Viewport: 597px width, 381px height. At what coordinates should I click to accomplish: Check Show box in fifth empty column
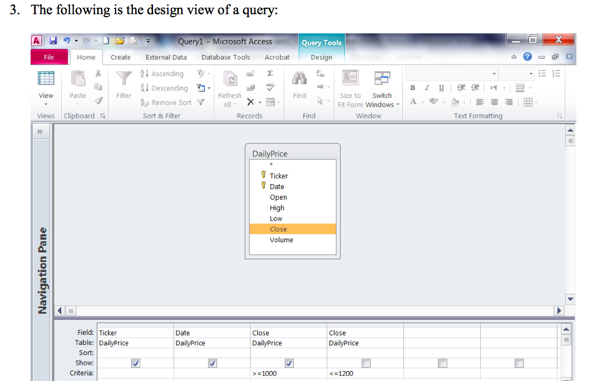point(442,363)
